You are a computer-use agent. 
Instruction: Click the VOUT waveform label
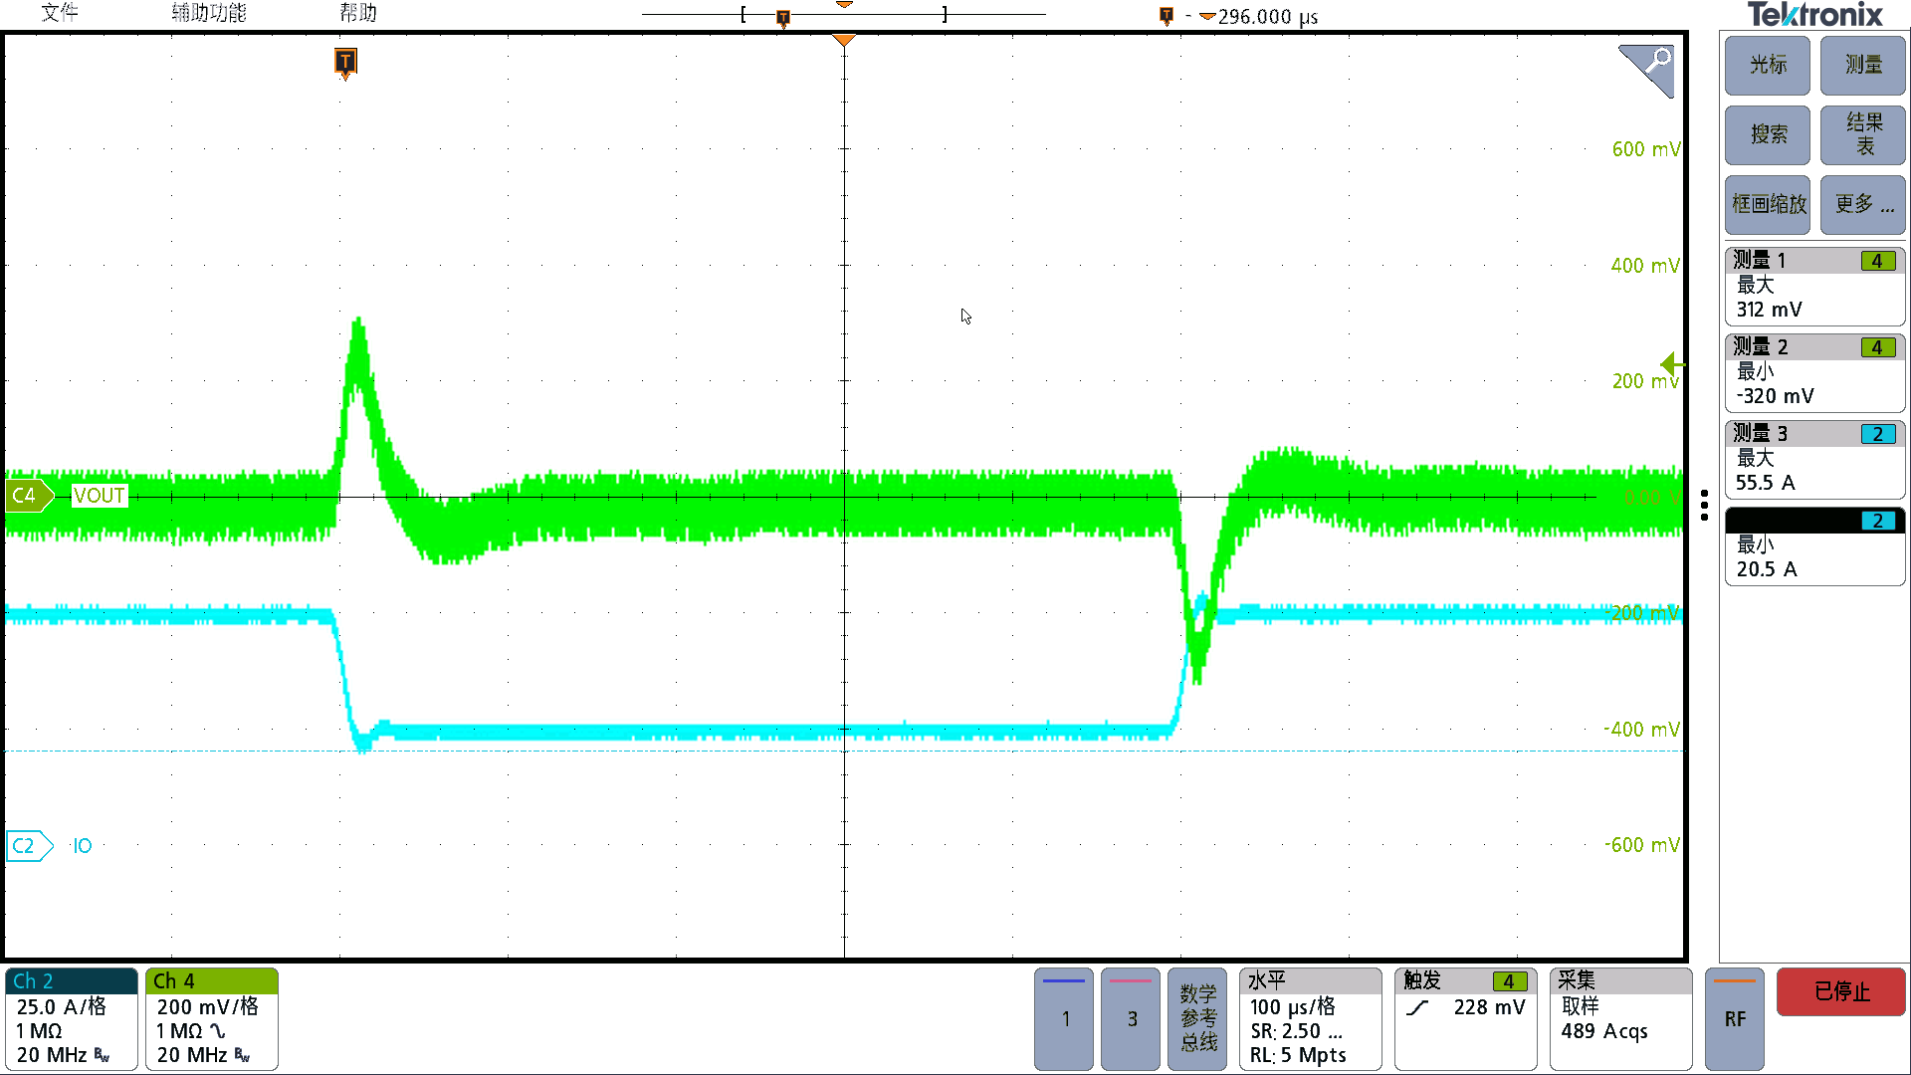pyautogui.click(x=100, y=496)
